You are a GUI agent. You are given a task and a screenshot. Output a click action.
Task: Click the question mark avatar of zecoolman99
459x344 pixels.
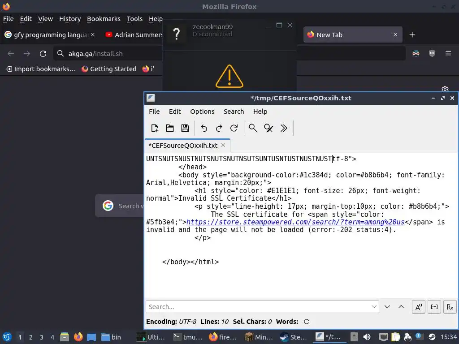coord(177,34)
